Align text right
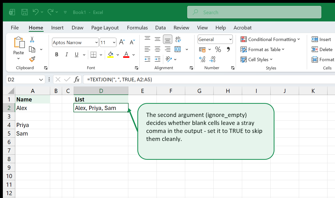The width and height of the screenshot is (335, 198). pyautogui.click(x=168, y=49)
